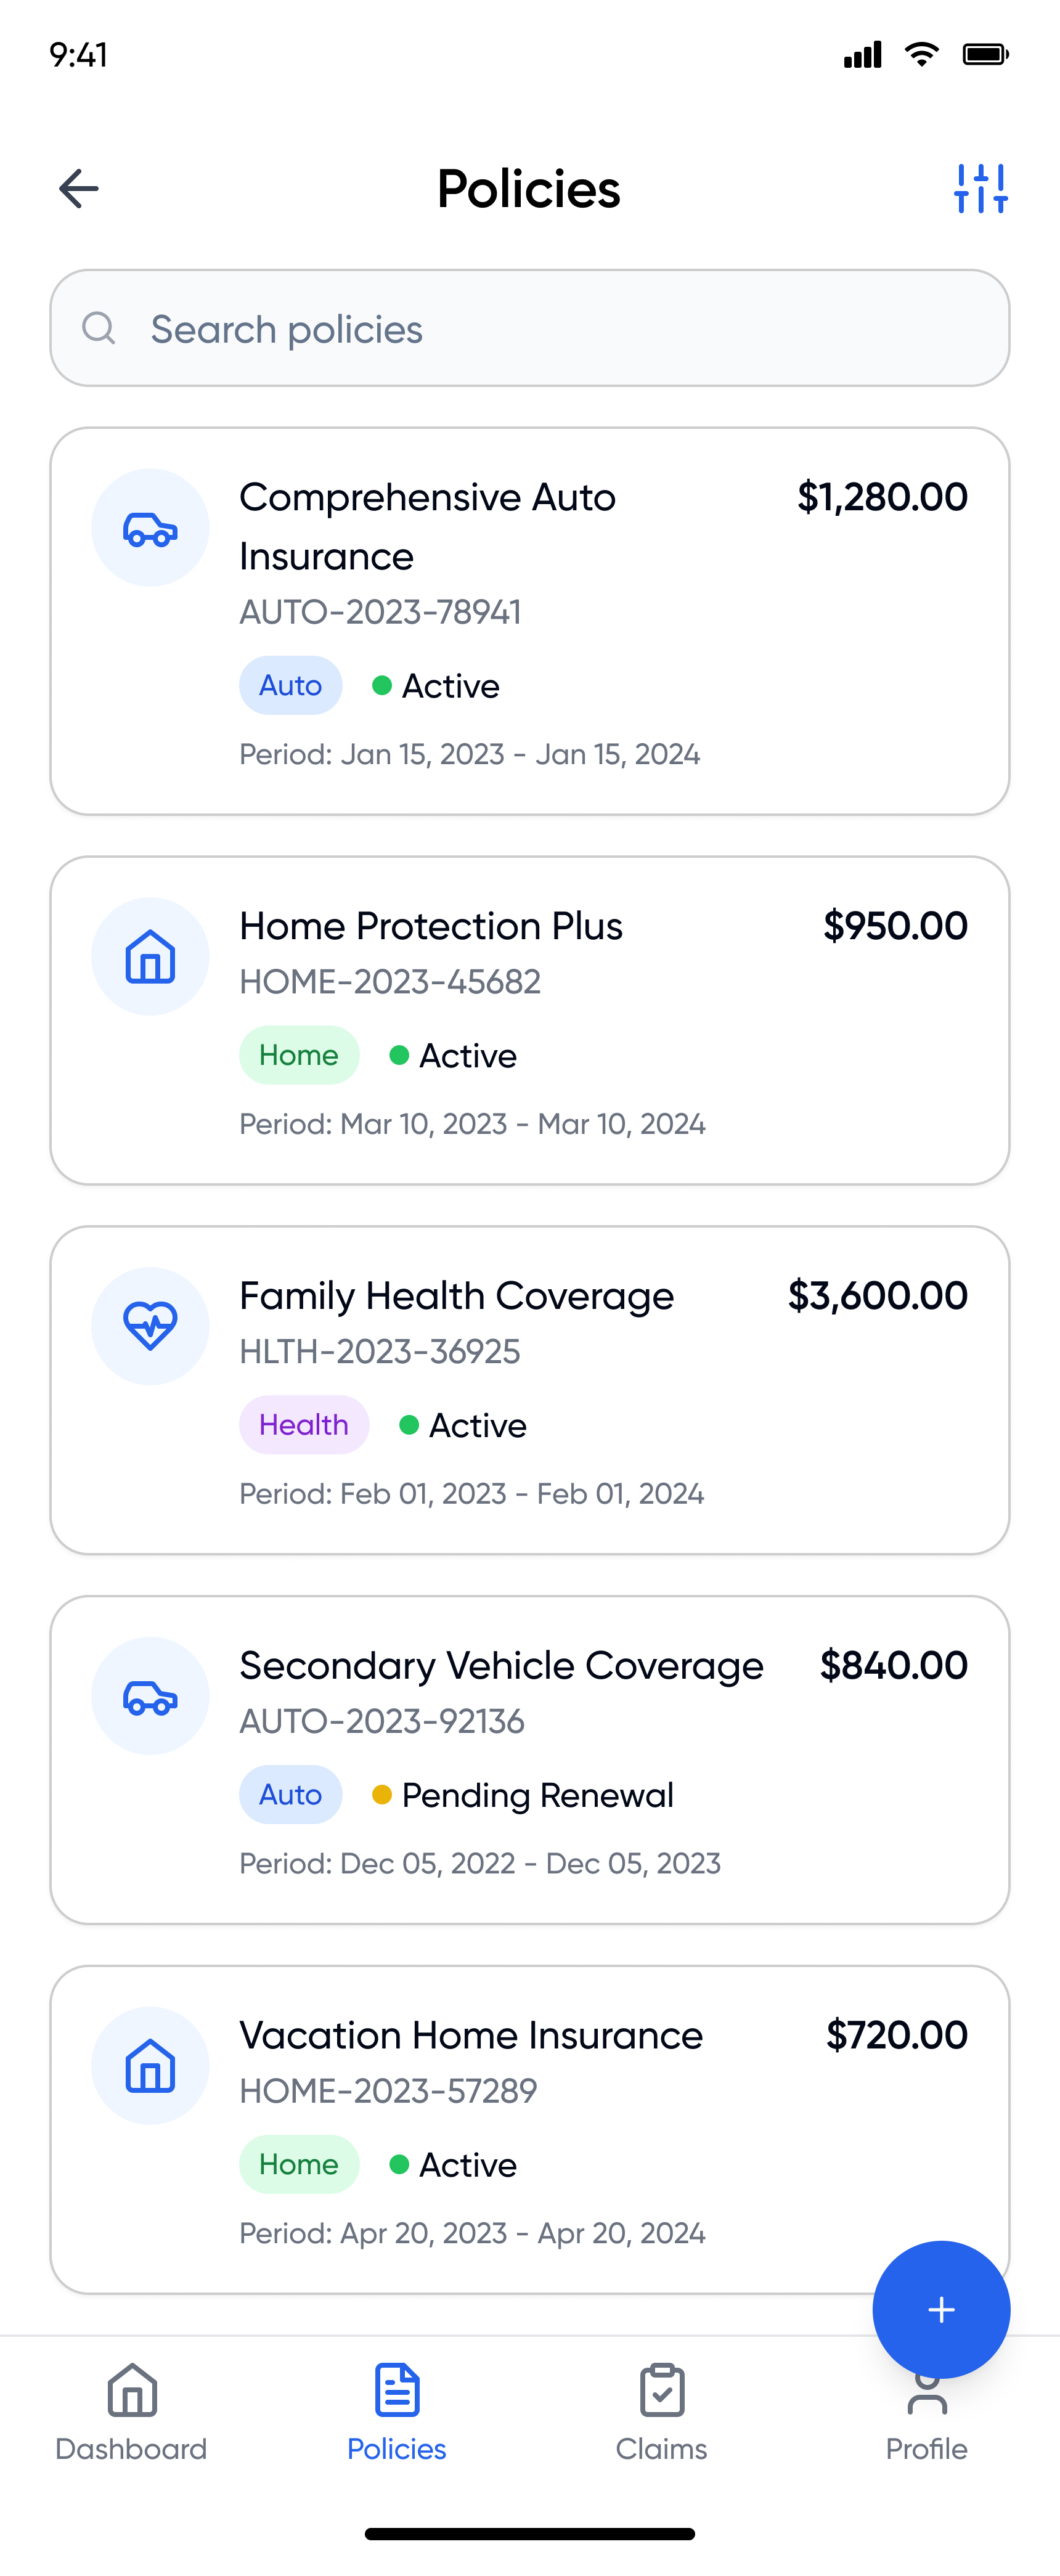1060x2576 pixels.
Task: Tap the house icon on Home Protection Plus
Action: click(150, 956)
